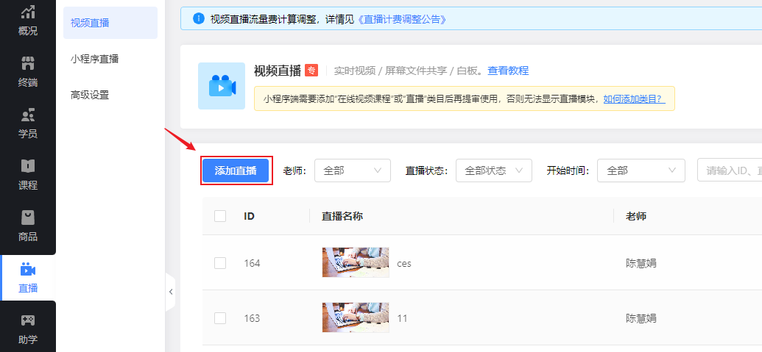Click the 直播名称 column header
The image size is (762, 352).
tap(342, 216)
